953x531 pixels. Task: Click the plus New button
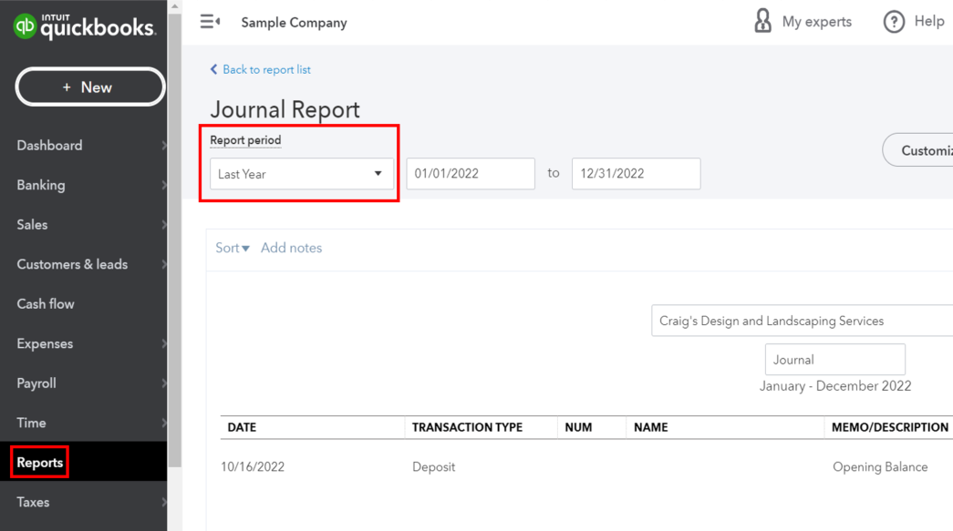click(90, 87)
